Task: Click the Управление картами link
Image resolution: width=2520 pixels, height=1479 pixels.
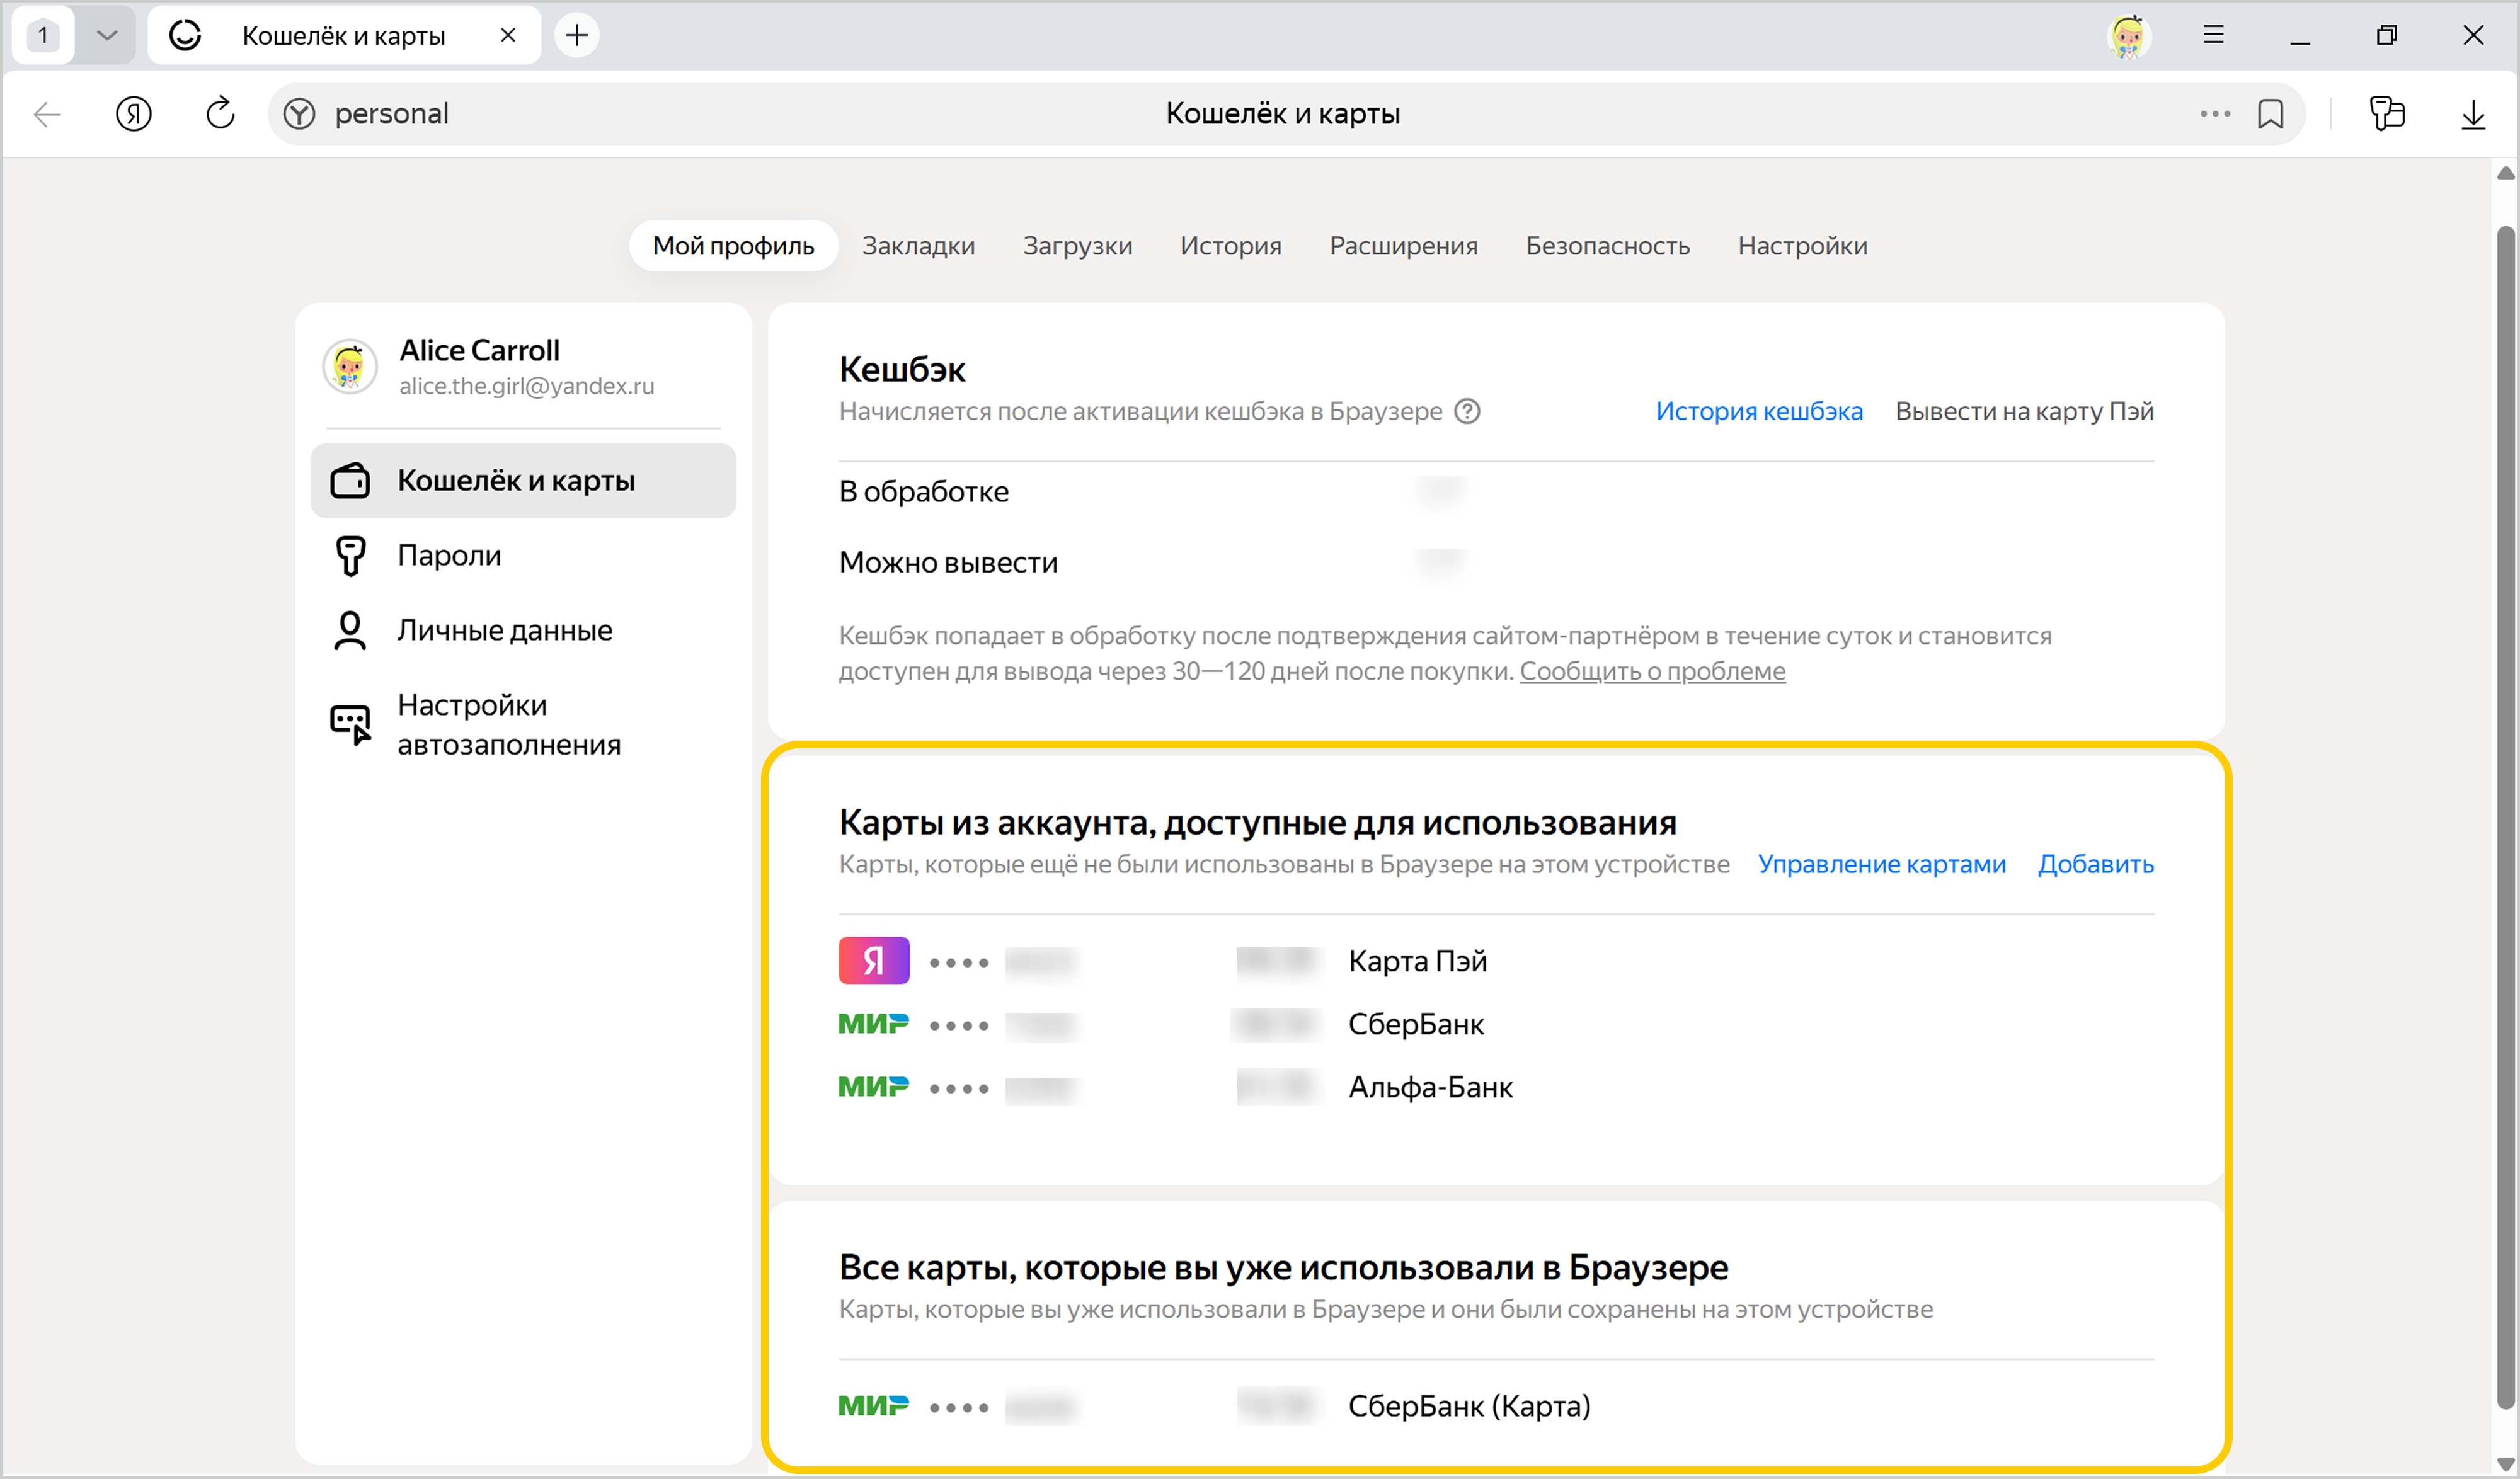Action: 1881,865
